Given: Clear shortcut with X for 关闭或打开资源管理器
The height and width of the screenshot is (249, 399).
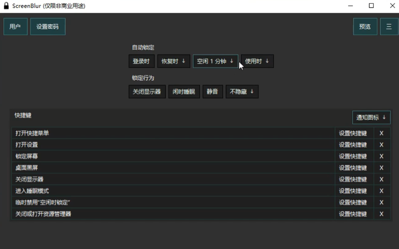Looking at the screenshot, I should (381, 214).
